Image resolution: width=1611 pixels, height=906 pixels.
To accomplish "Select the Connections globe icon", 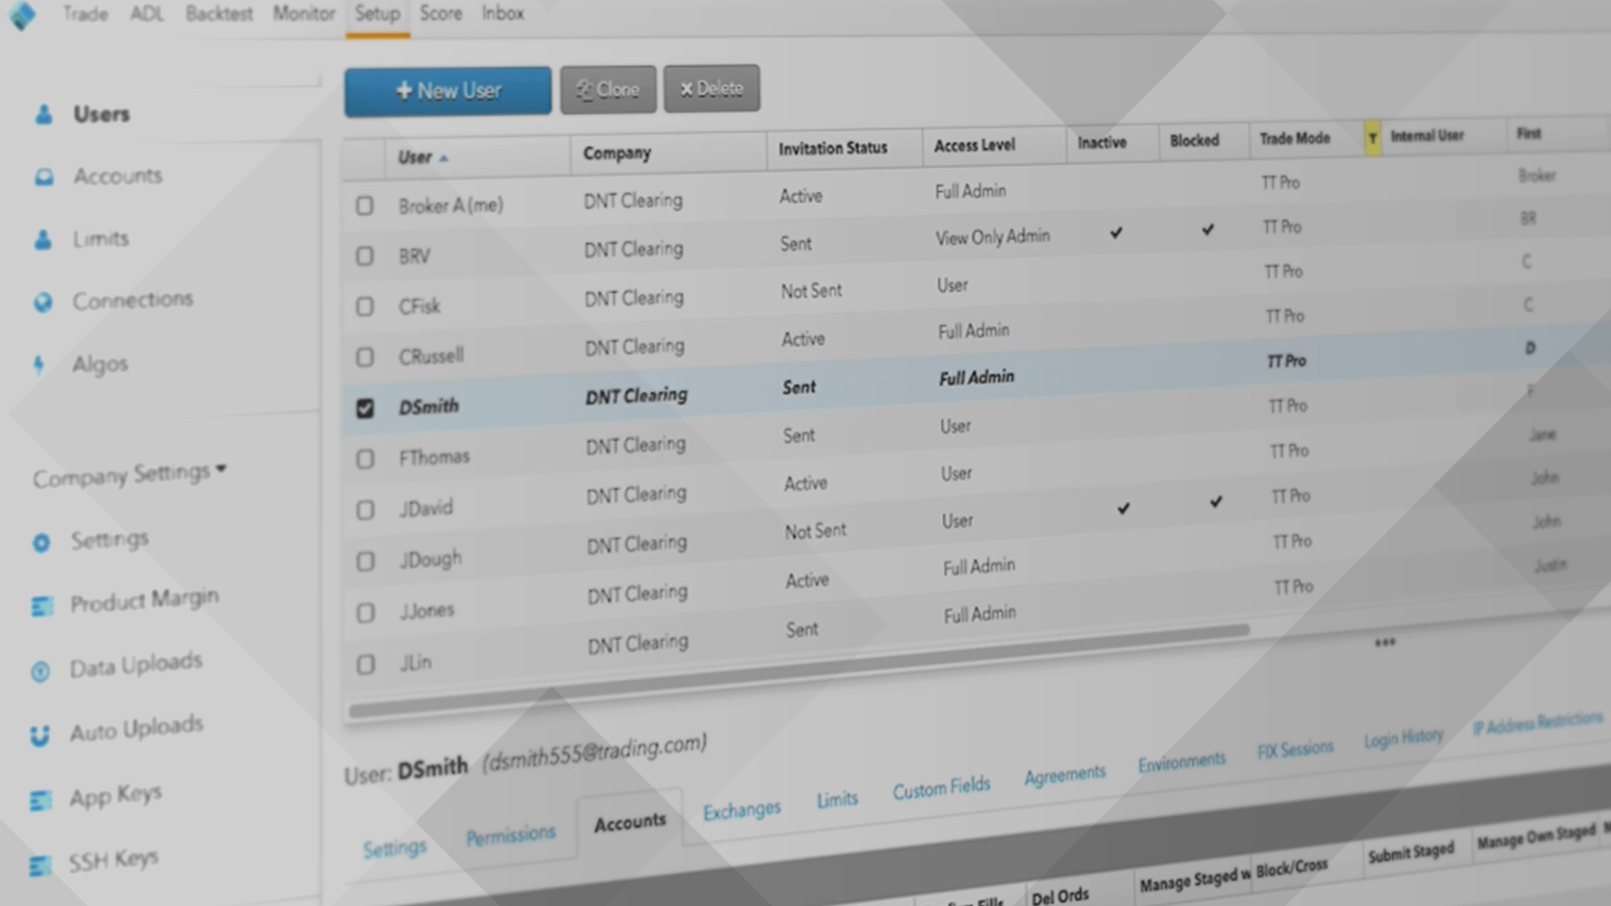I will [x=43, y=302].
